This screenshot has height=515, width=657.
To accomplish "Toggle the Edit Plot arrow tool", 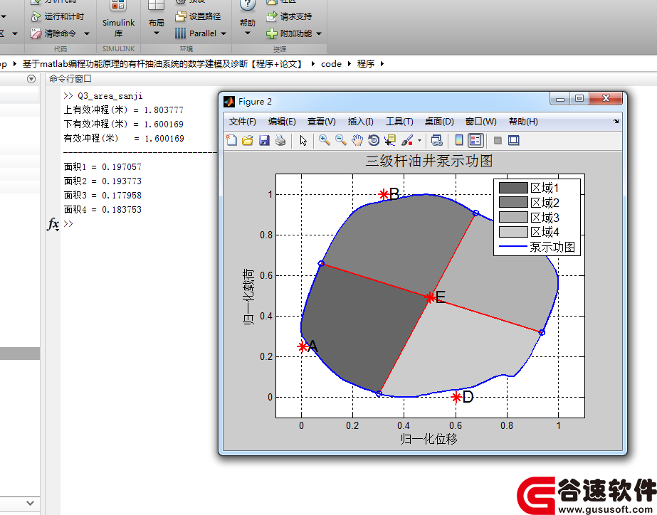I will tap(303, 140).
